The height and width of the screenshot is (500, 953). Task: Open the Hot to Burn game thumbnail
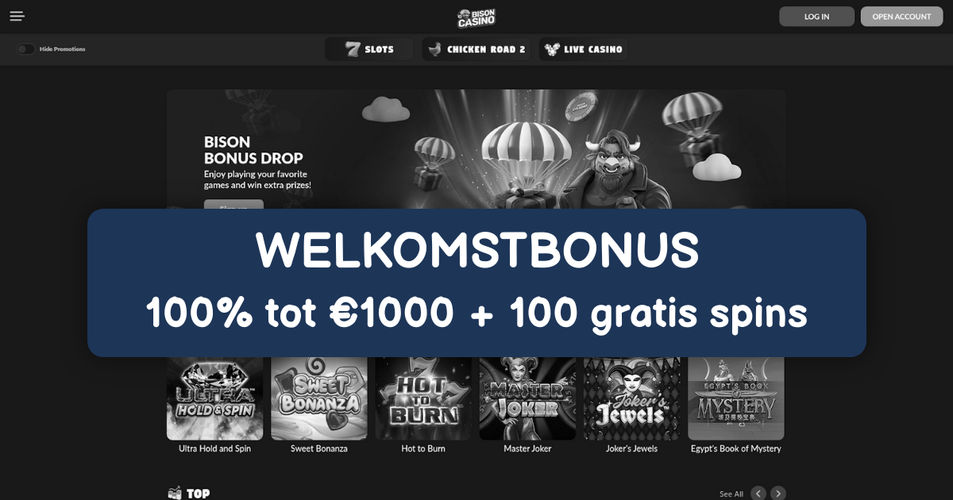[x=423, y=398]
